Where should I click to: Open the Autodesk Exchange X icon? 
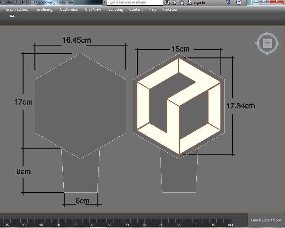coord(228,3)
